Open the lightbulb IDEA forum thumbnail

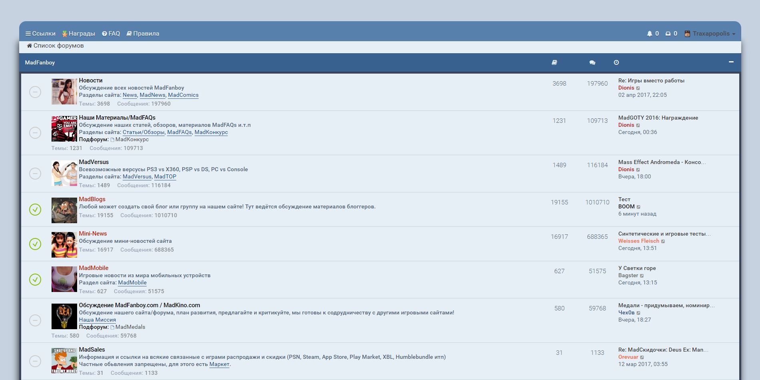[64, 316]
